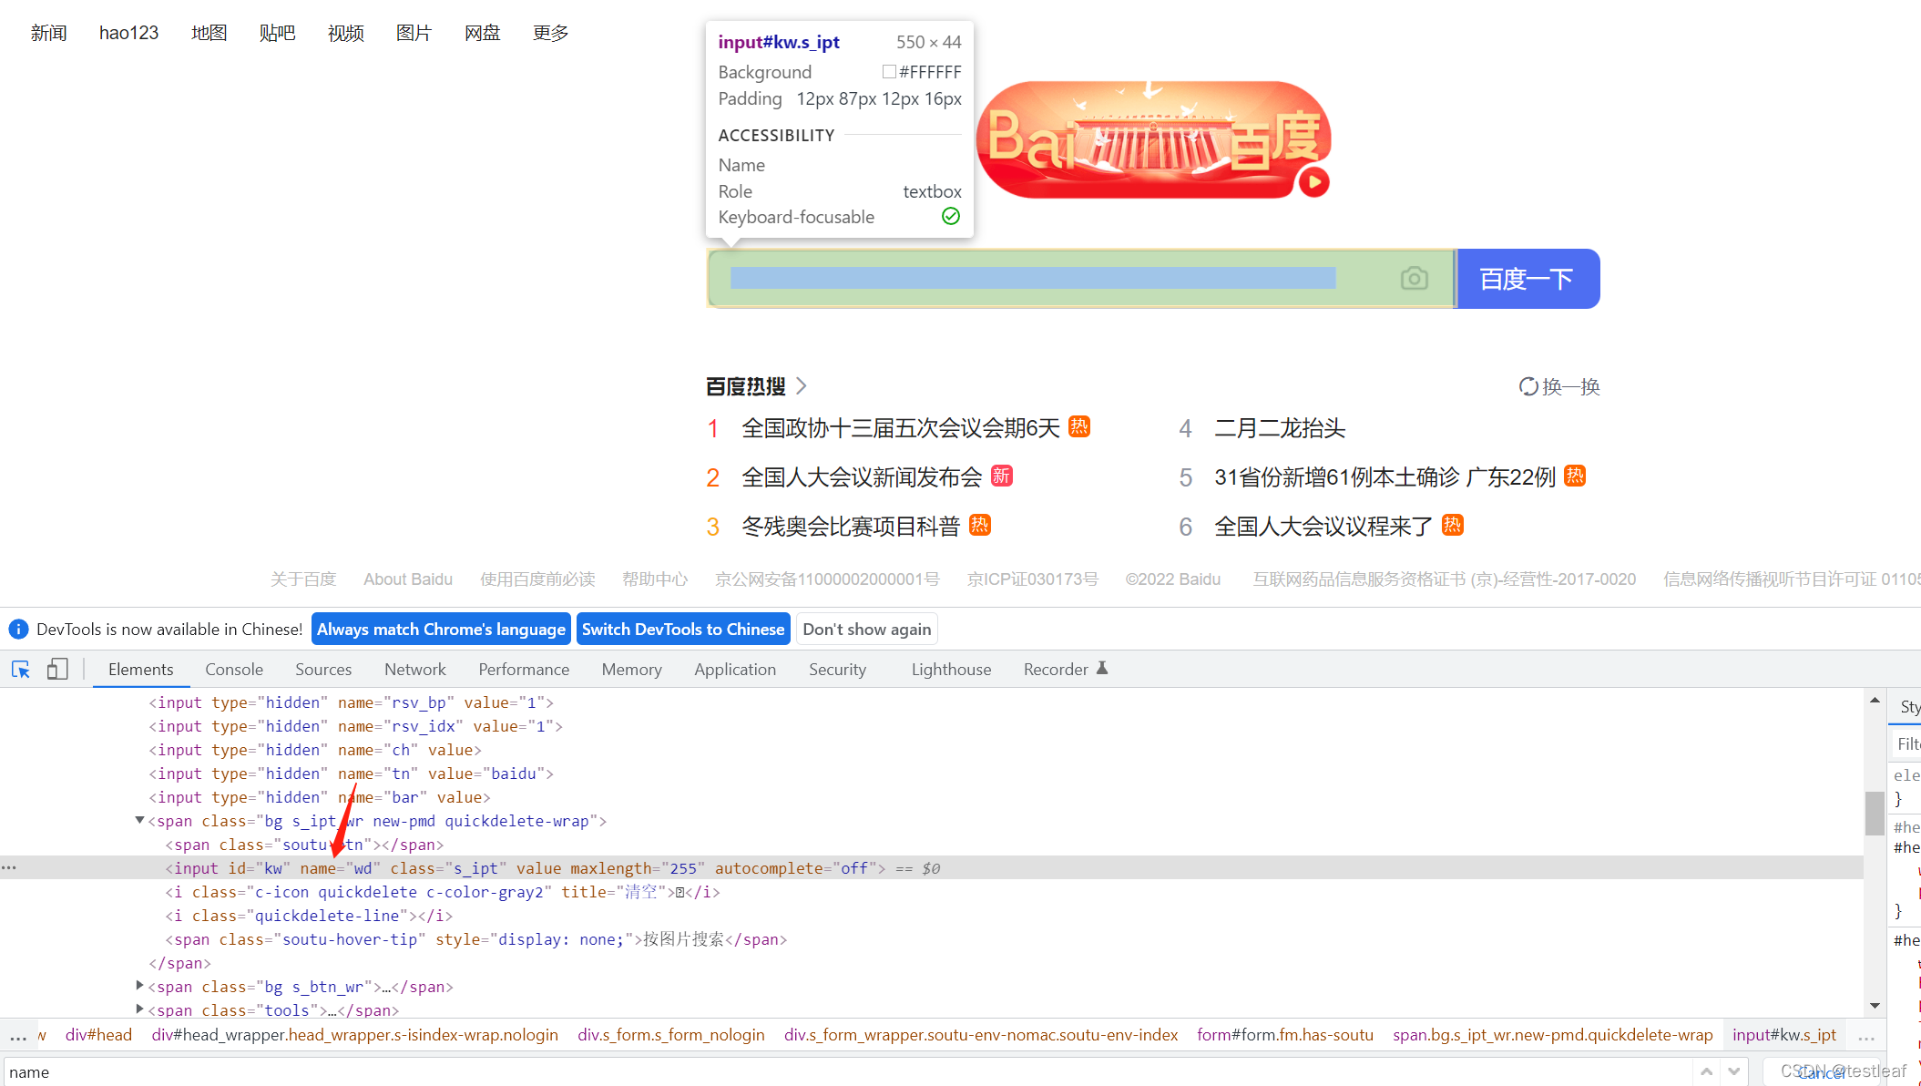The image size is (1921, 1086).
Task: Open the hao123 link
Action: tap(128, 33)
